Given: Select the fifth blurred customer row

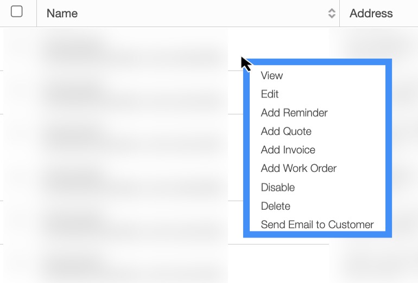Looking at the screenshot, I should click(73, 222).
